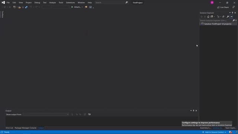The height and width of the screenshot is (134, 238).
Task: Open Solution Explorer window position dropdown
Action: pos(230,13)
